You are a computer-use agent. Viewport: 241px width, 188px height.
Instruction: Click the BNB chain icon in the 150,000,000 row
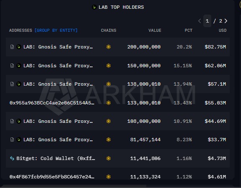(109, 66)
